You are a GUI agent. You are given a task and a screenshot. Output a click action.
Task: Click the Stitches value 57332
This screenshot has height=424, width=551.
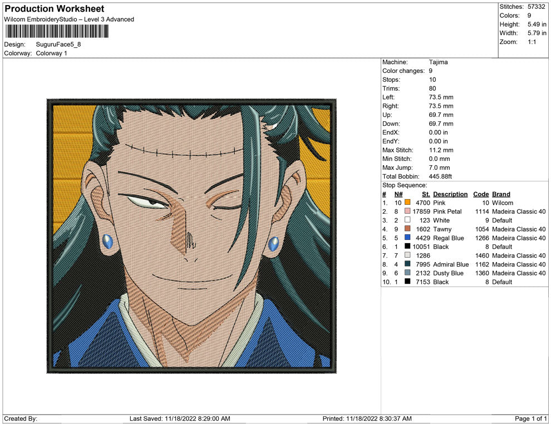536,7
